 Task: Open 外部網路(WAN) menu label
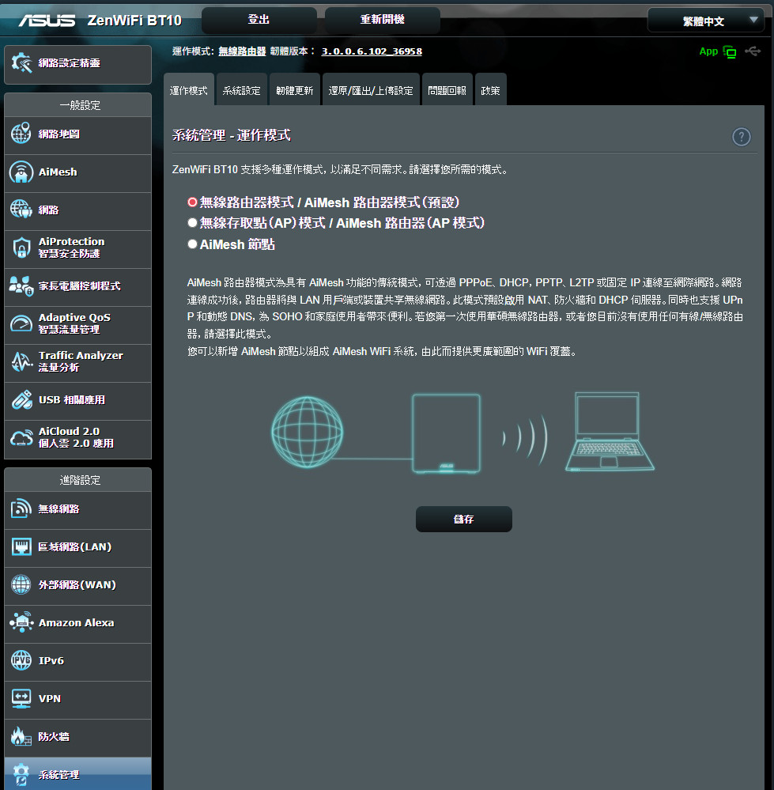click(77, 584)
